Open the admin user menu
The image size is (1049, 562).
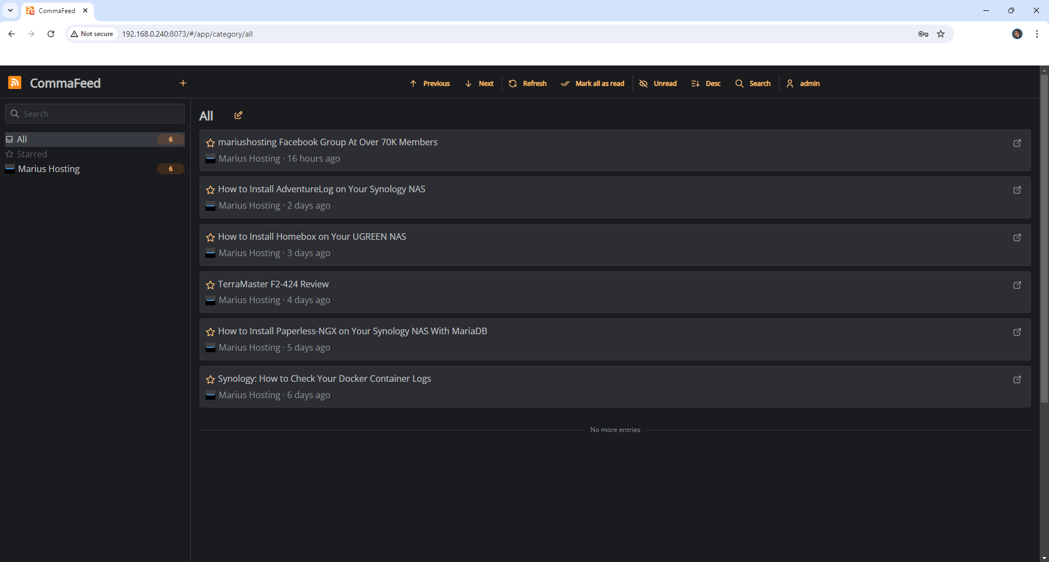click(x=803, y=84)
